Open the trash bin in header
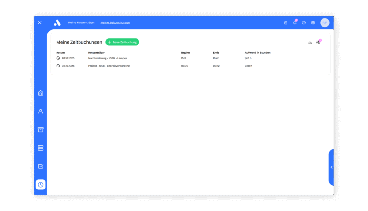Viewport: 368px width, 211px height. (286, 22)
